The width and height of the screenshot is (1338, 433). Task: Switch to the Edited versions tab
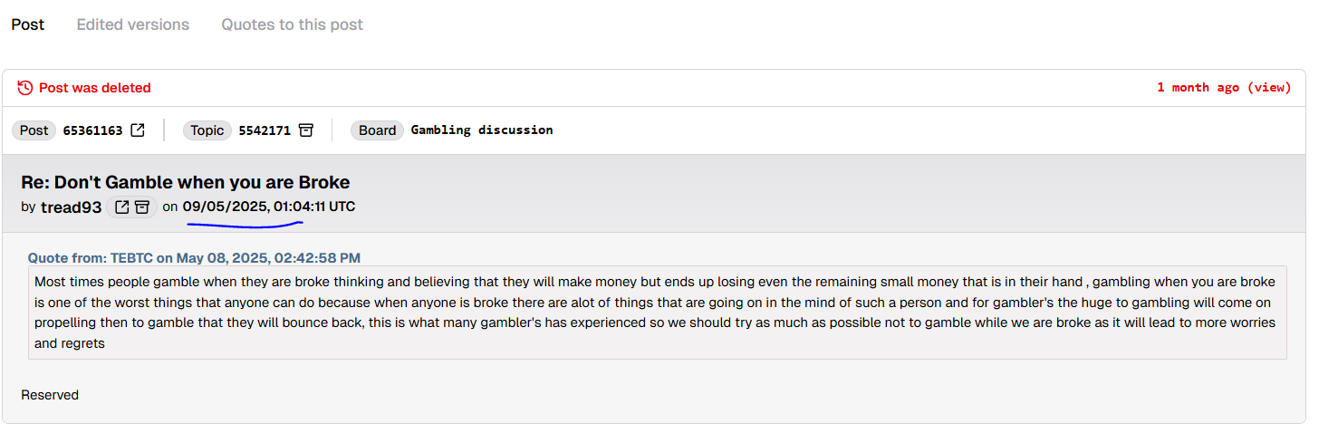pos(133,24)
